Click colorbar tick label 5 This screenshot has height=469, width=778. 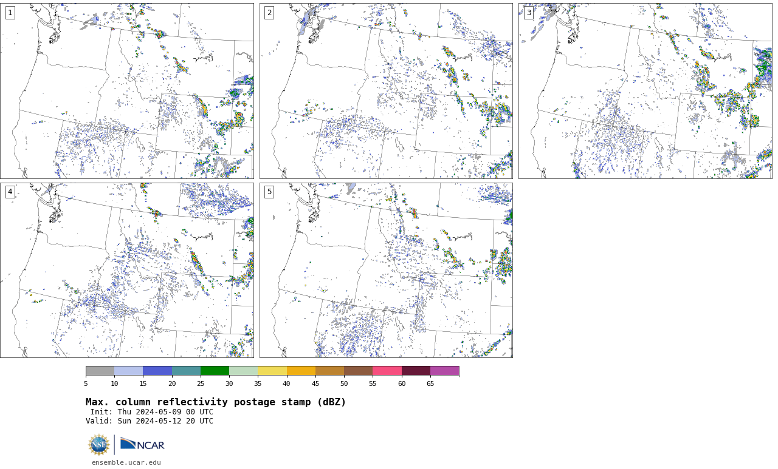[86, 383]
